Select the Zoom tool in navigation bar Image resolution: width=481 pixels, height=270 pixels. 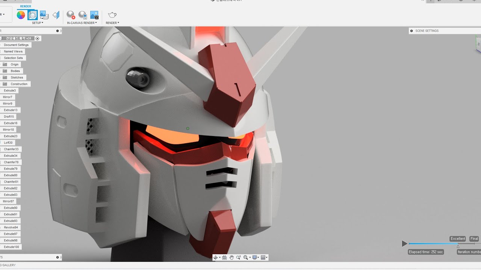pyautogui.click(x=238, y=258)
